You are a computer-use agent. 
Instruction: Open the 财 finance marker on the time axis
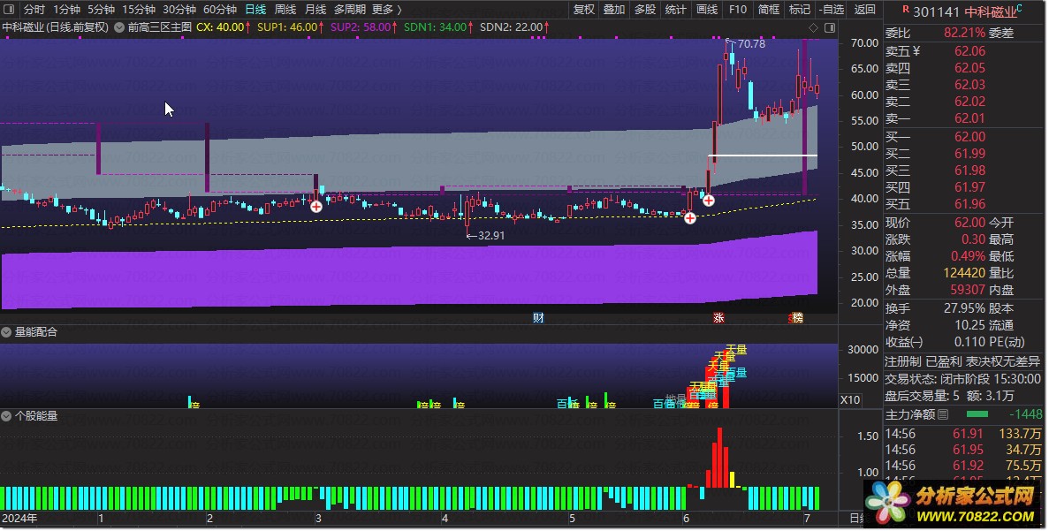[x=538, y=318]
